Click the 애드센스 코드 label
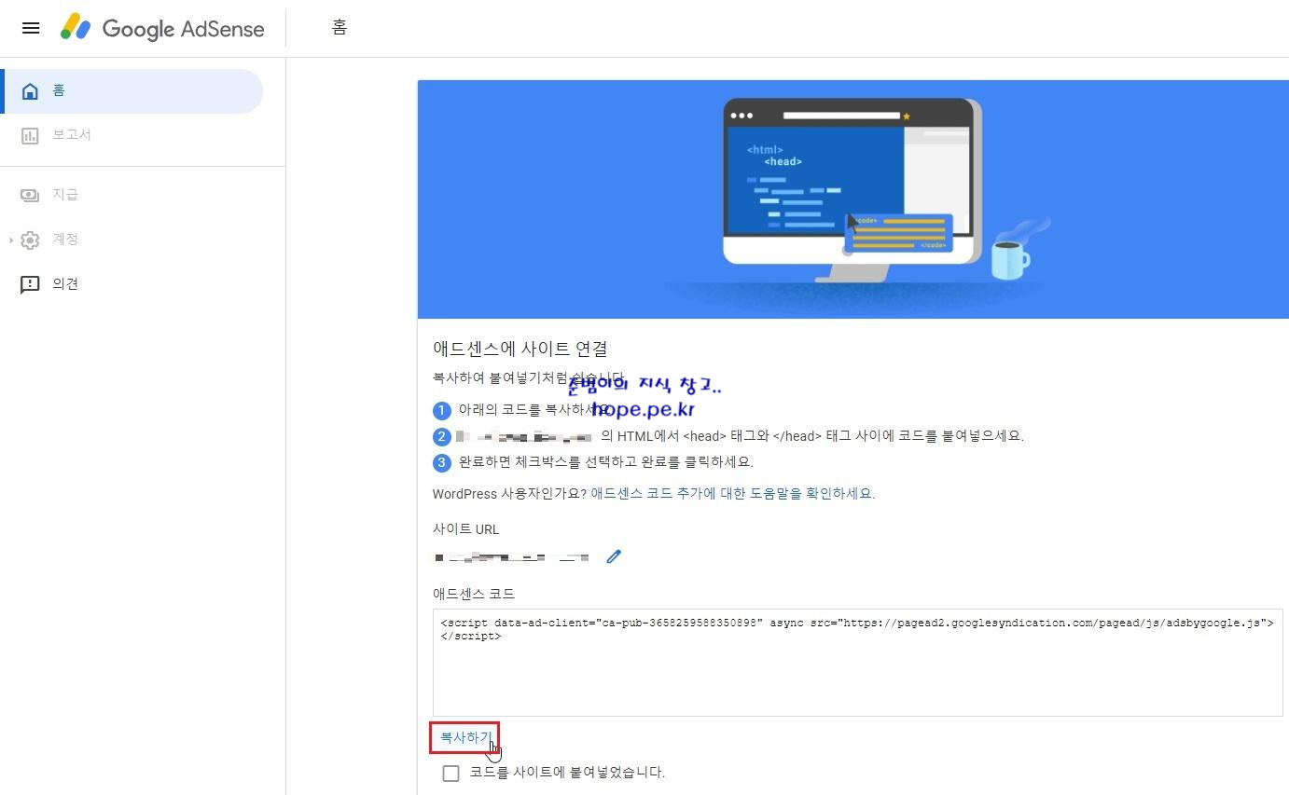 tap(473, 594)
